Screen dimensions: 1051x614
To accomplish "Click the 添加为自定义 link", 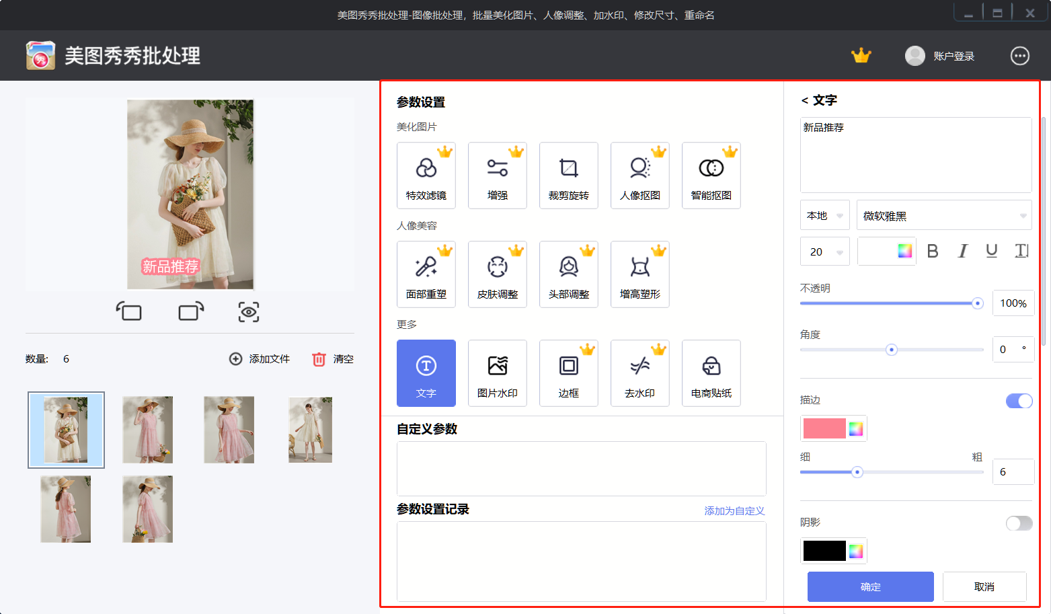I will [734, 511].
